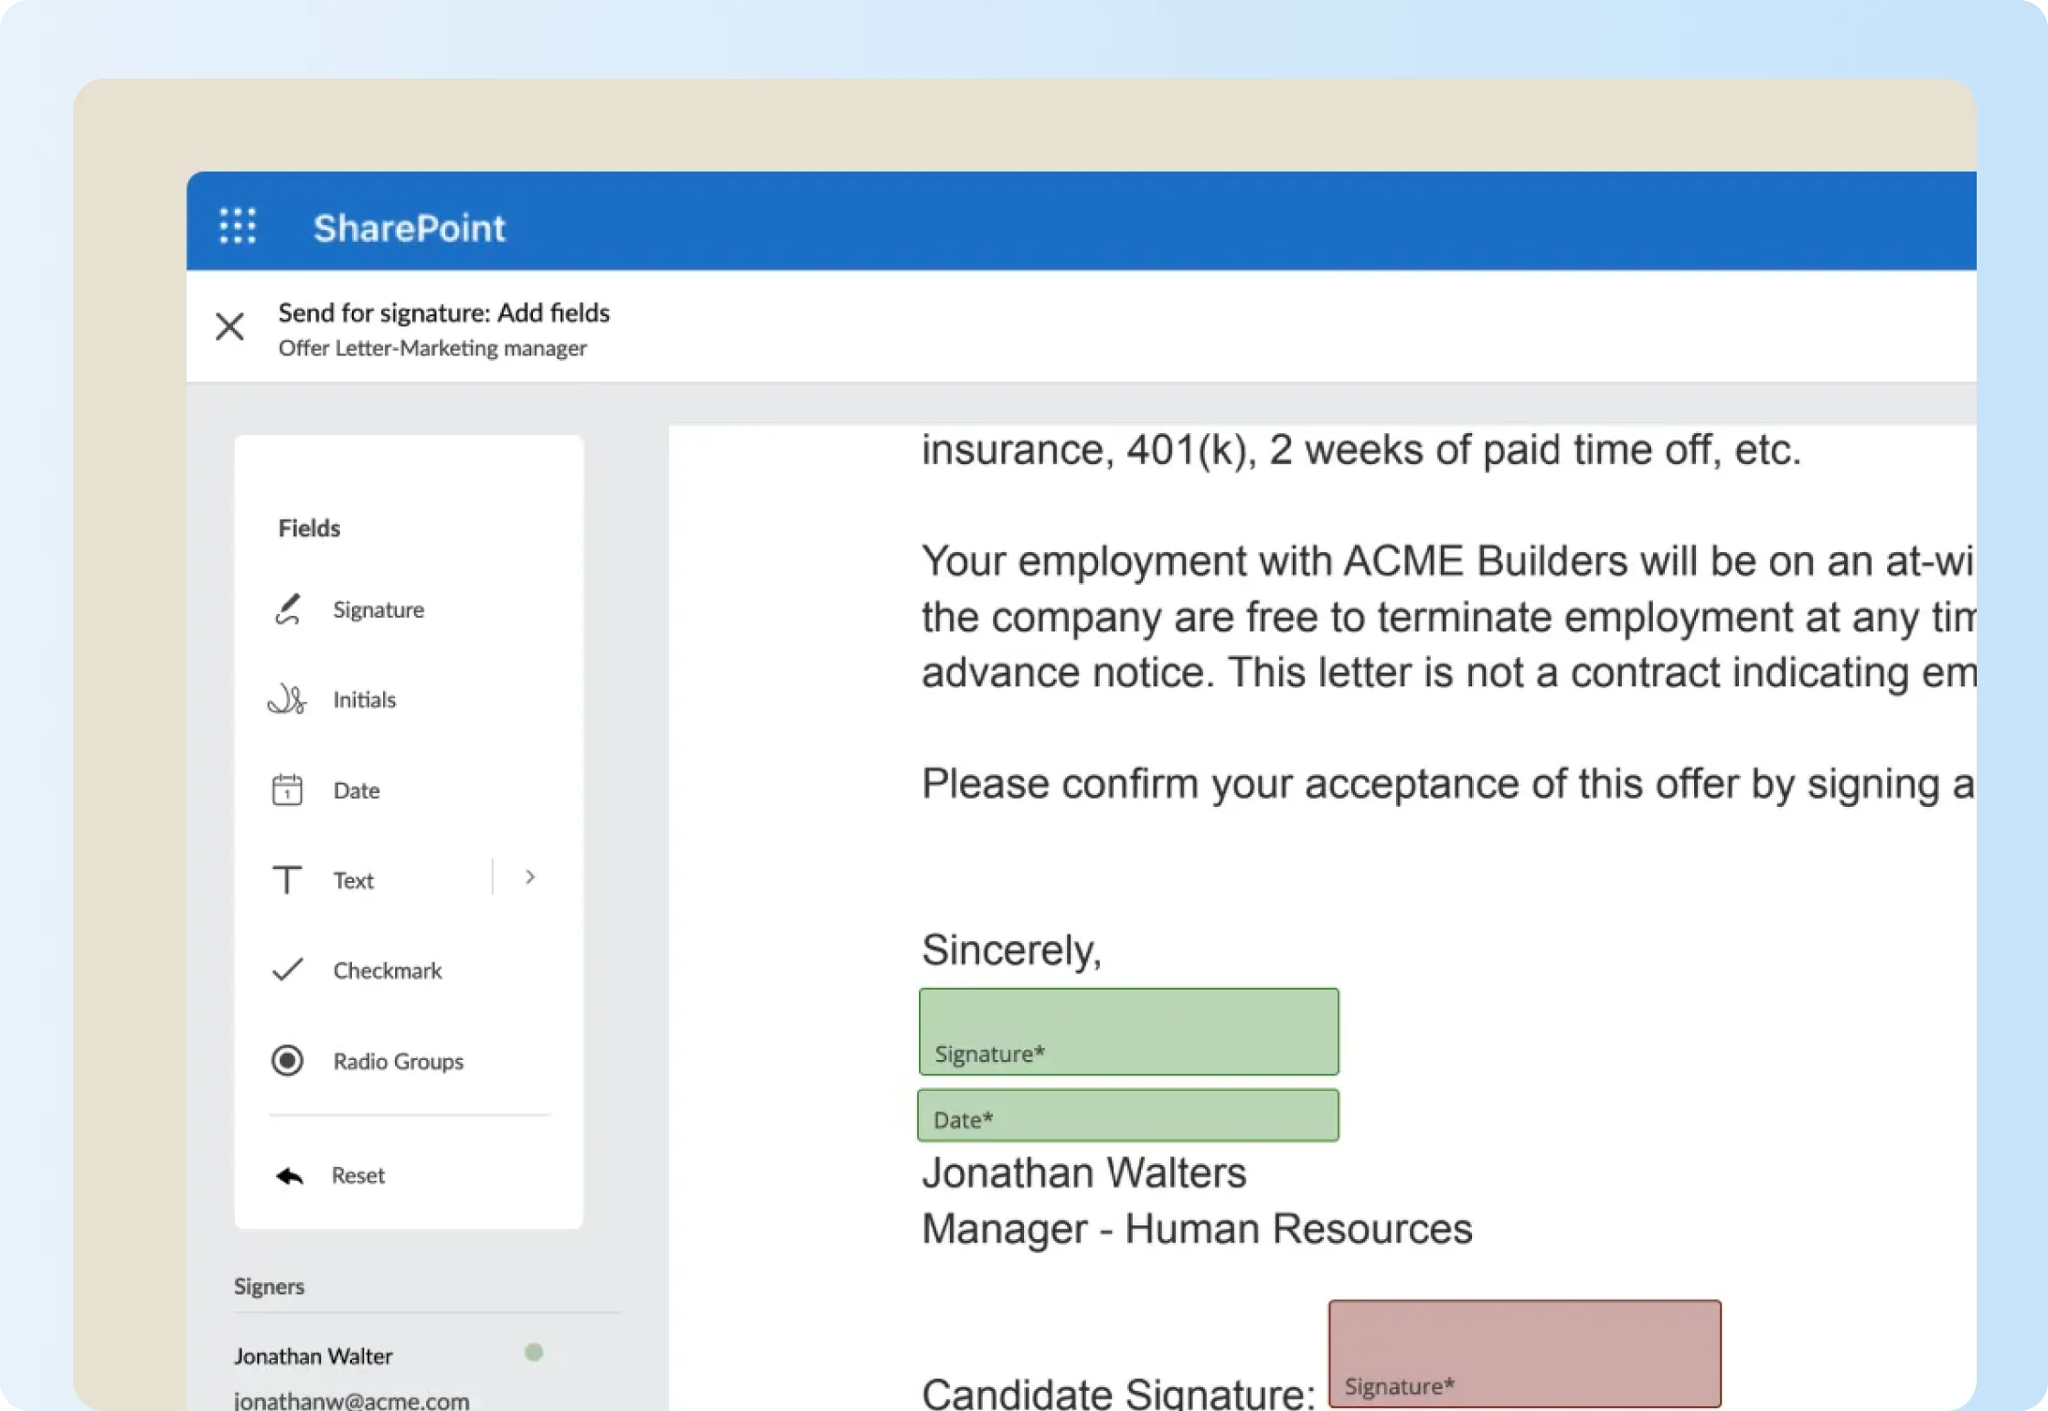The width and height of the screenshot is (2048, 1411).
Task: Click the Reset label
Action: tap(357, 1175)
